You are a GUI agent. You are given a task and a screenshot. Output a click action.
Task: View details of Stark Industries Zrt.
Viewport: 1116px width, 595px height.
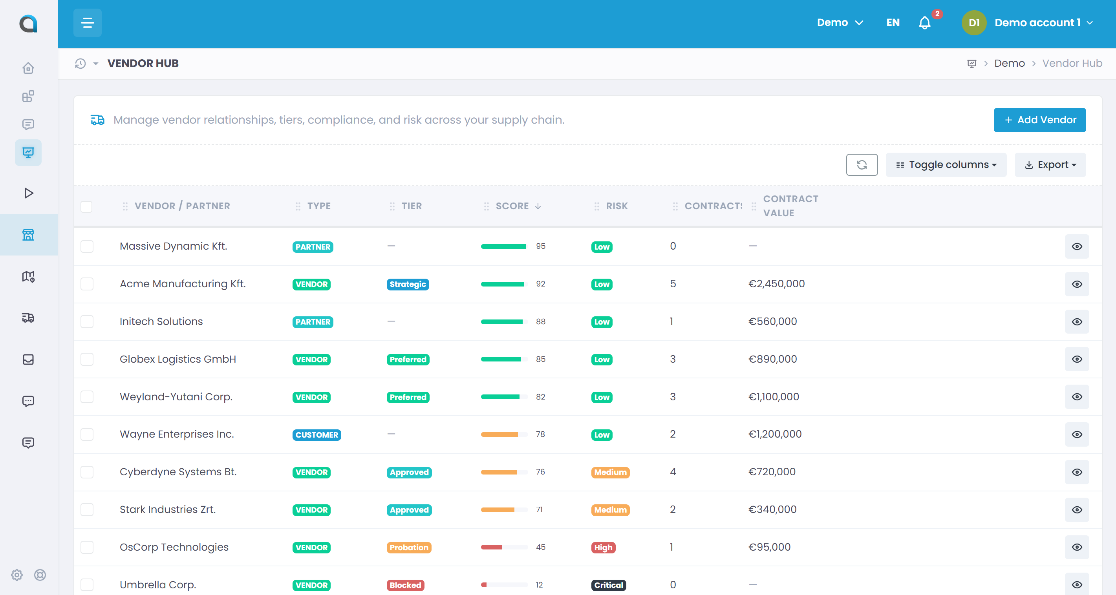tap(1077, 510)
